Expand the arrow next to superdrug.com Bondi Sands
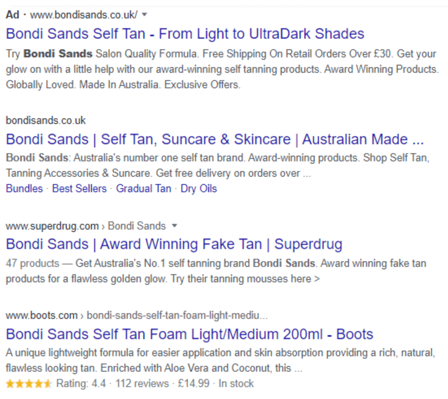Screen dimensions: 448x399 [x=174, y=226]
